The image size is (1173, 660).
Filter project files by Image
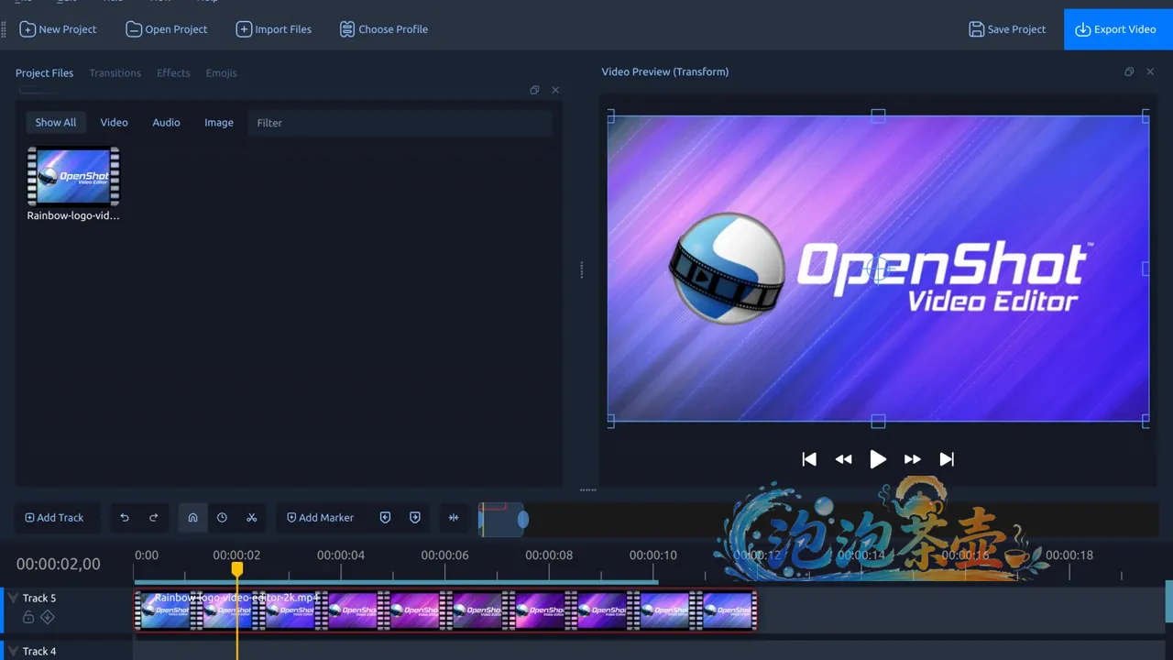pos(219,122)
